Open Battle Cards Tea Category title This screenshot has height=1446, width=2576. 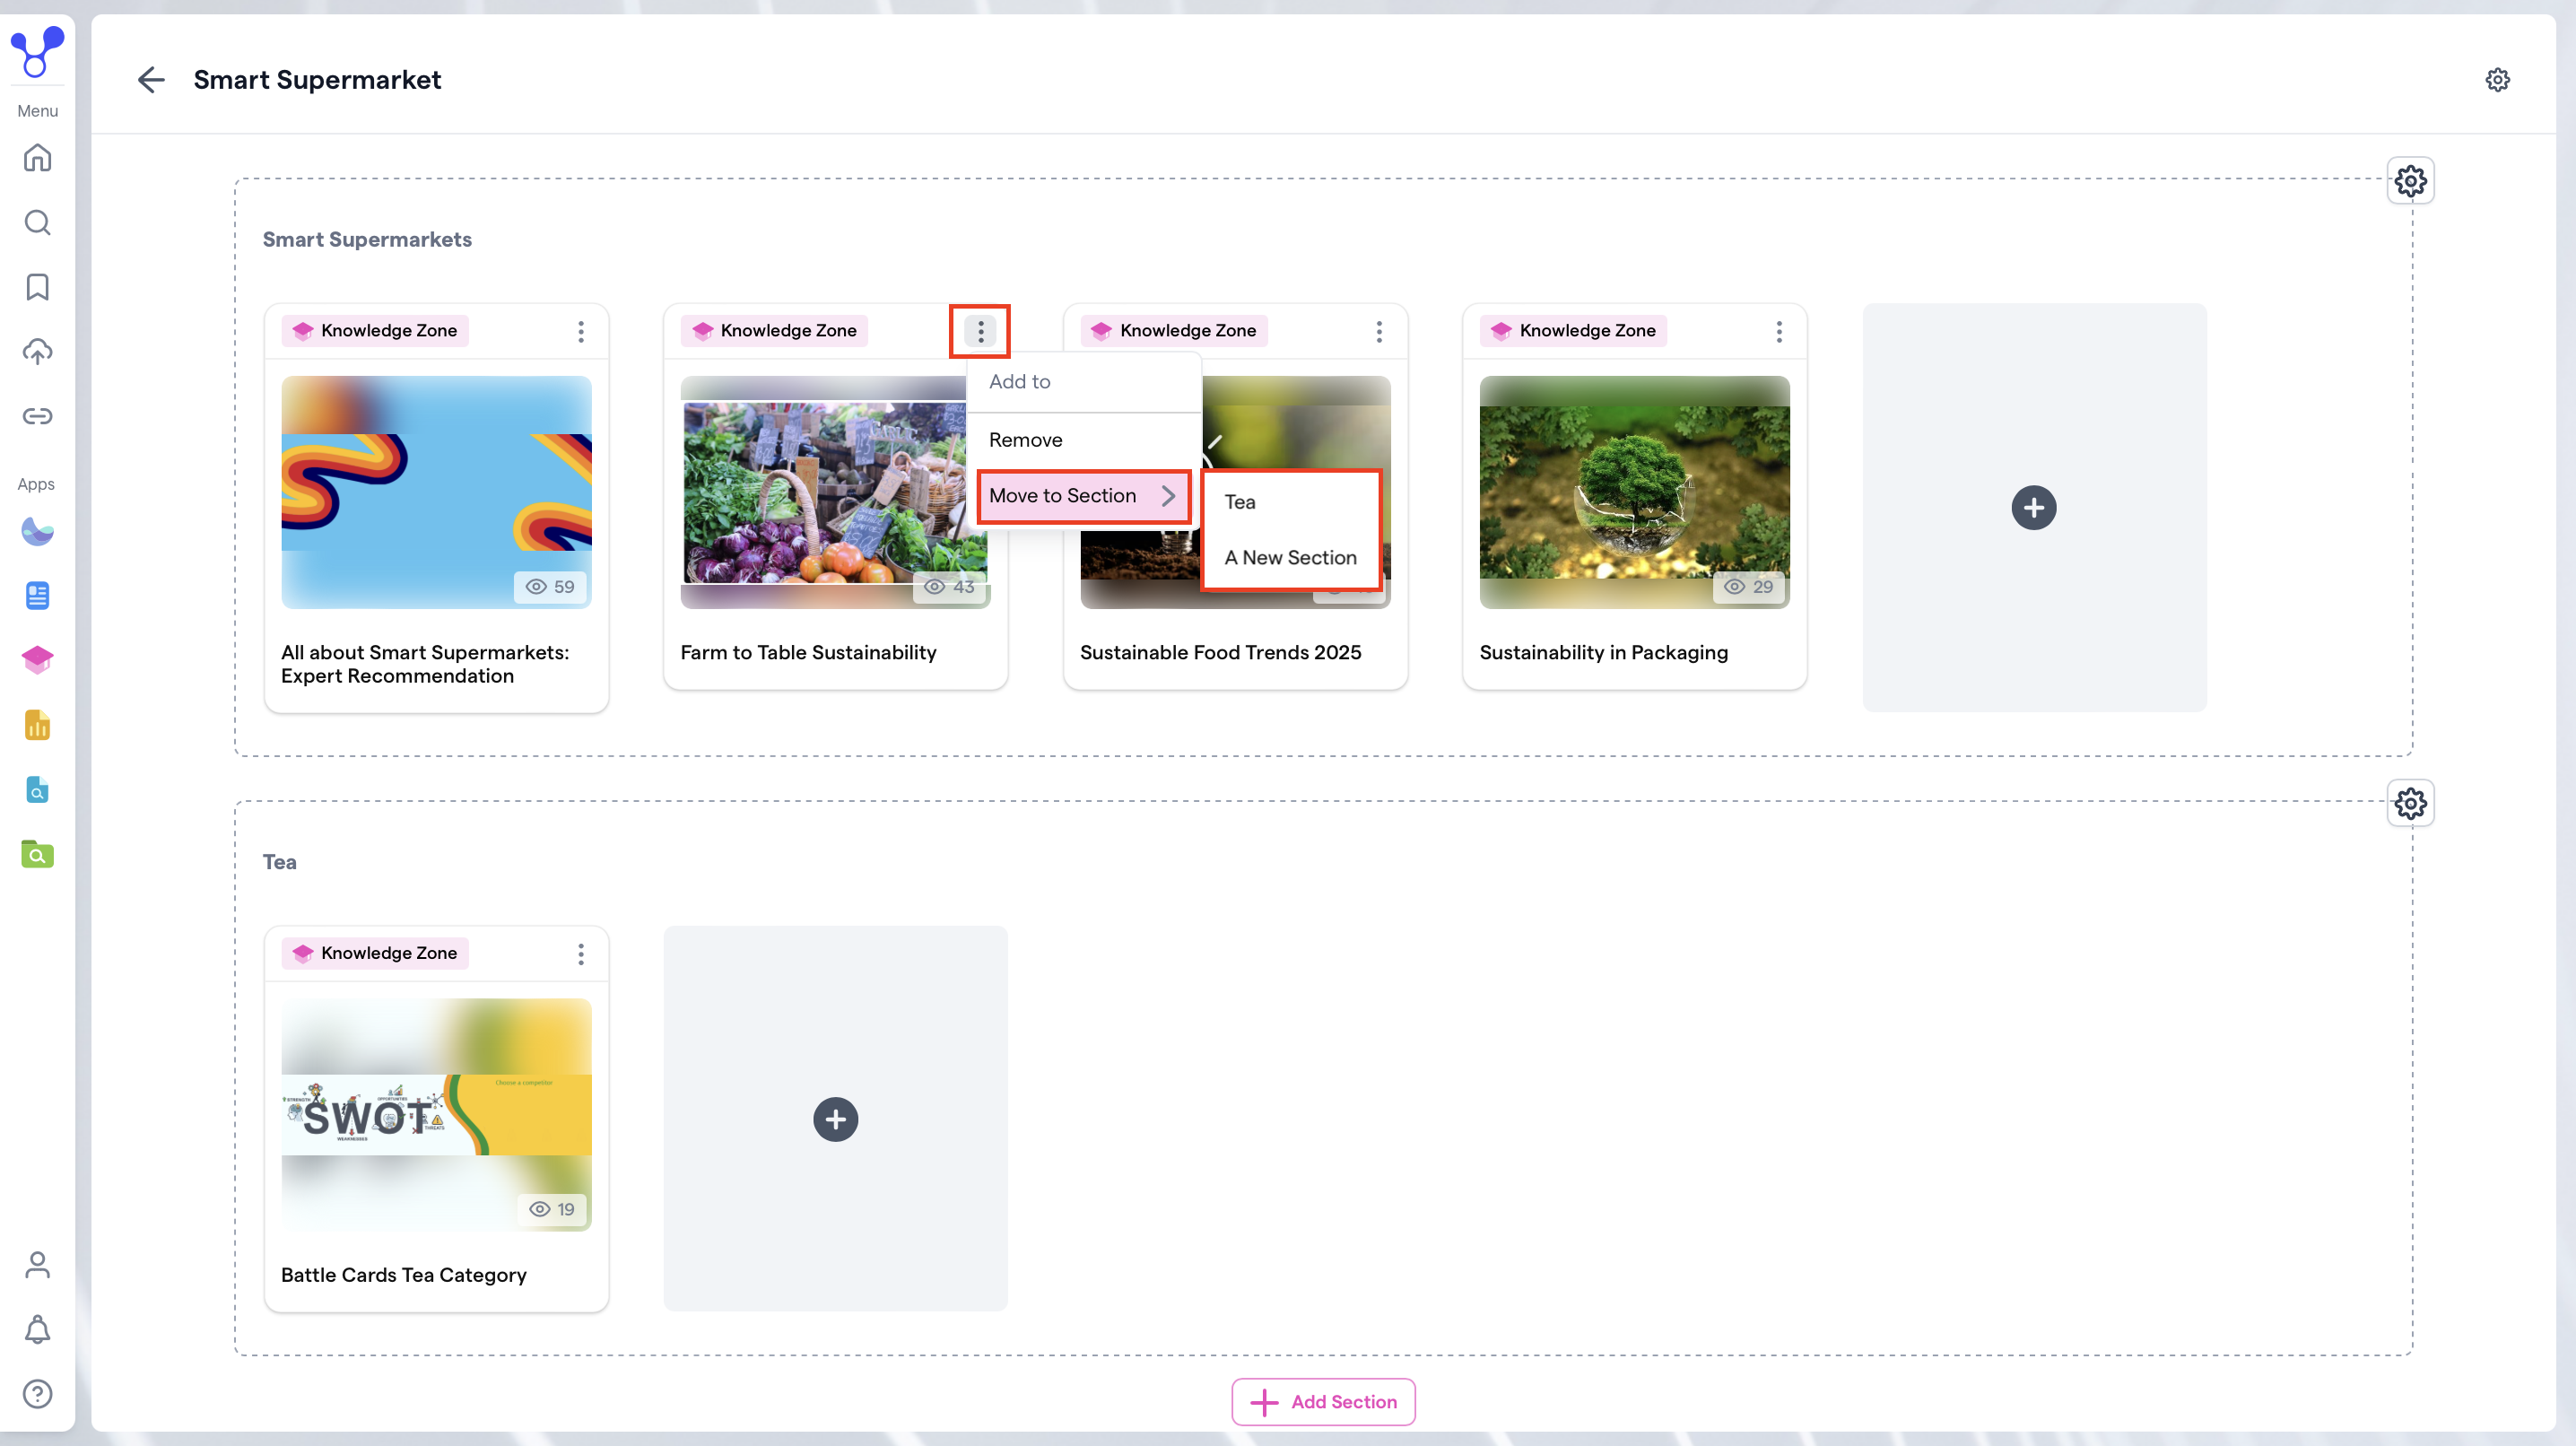click(x=403, y=1275)
